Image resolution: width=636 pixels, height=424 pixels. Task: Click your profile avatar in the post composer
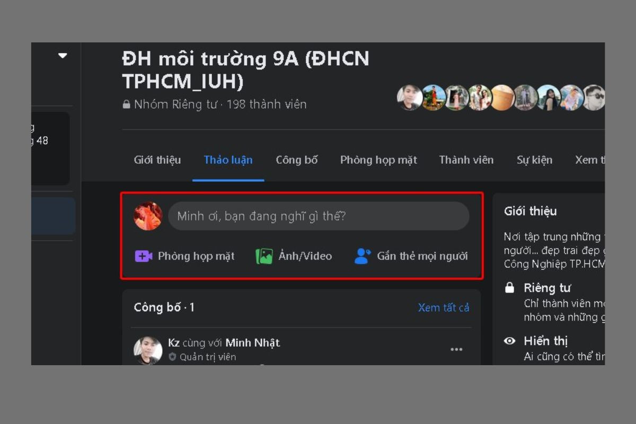pos(148,216)
